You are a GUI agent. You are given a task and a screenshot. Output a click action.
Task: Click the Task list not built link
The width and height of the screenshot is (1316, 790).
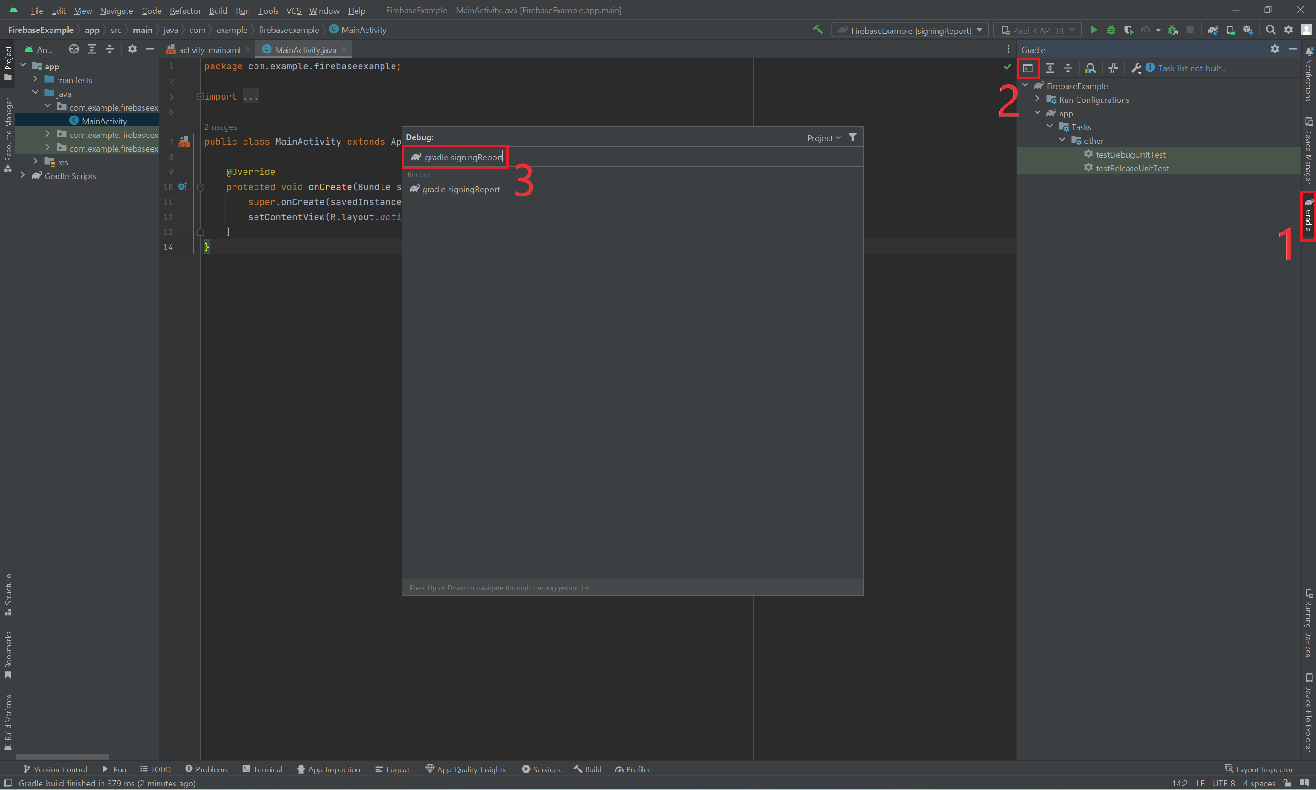pyautogui.click(x=1192, y=68)
